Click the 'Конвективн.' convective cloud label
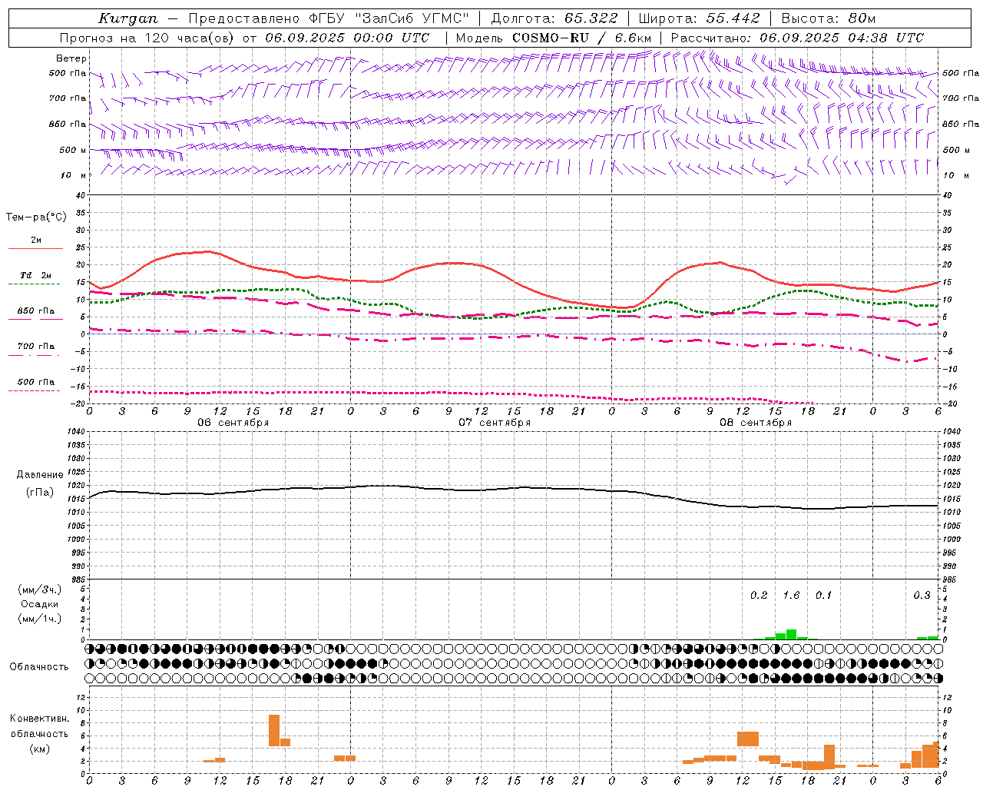The image size is (983, 787). coord(40,719)
